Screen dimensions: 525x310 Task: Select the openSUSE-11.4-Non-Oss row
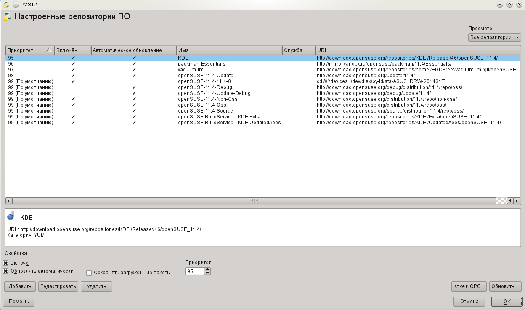263,99
